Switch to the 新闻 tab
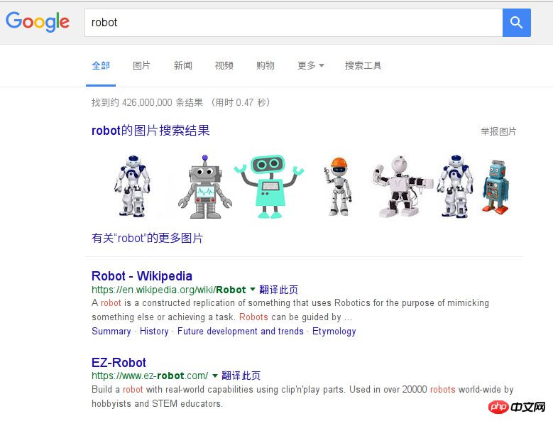The image size is (553, 421). pos(182,65)
